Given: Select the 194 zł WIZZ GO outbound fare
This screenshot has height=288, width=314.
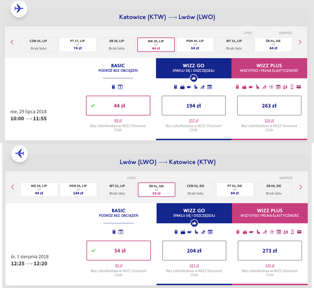Looking at the screenshot, I should point(194,106).
